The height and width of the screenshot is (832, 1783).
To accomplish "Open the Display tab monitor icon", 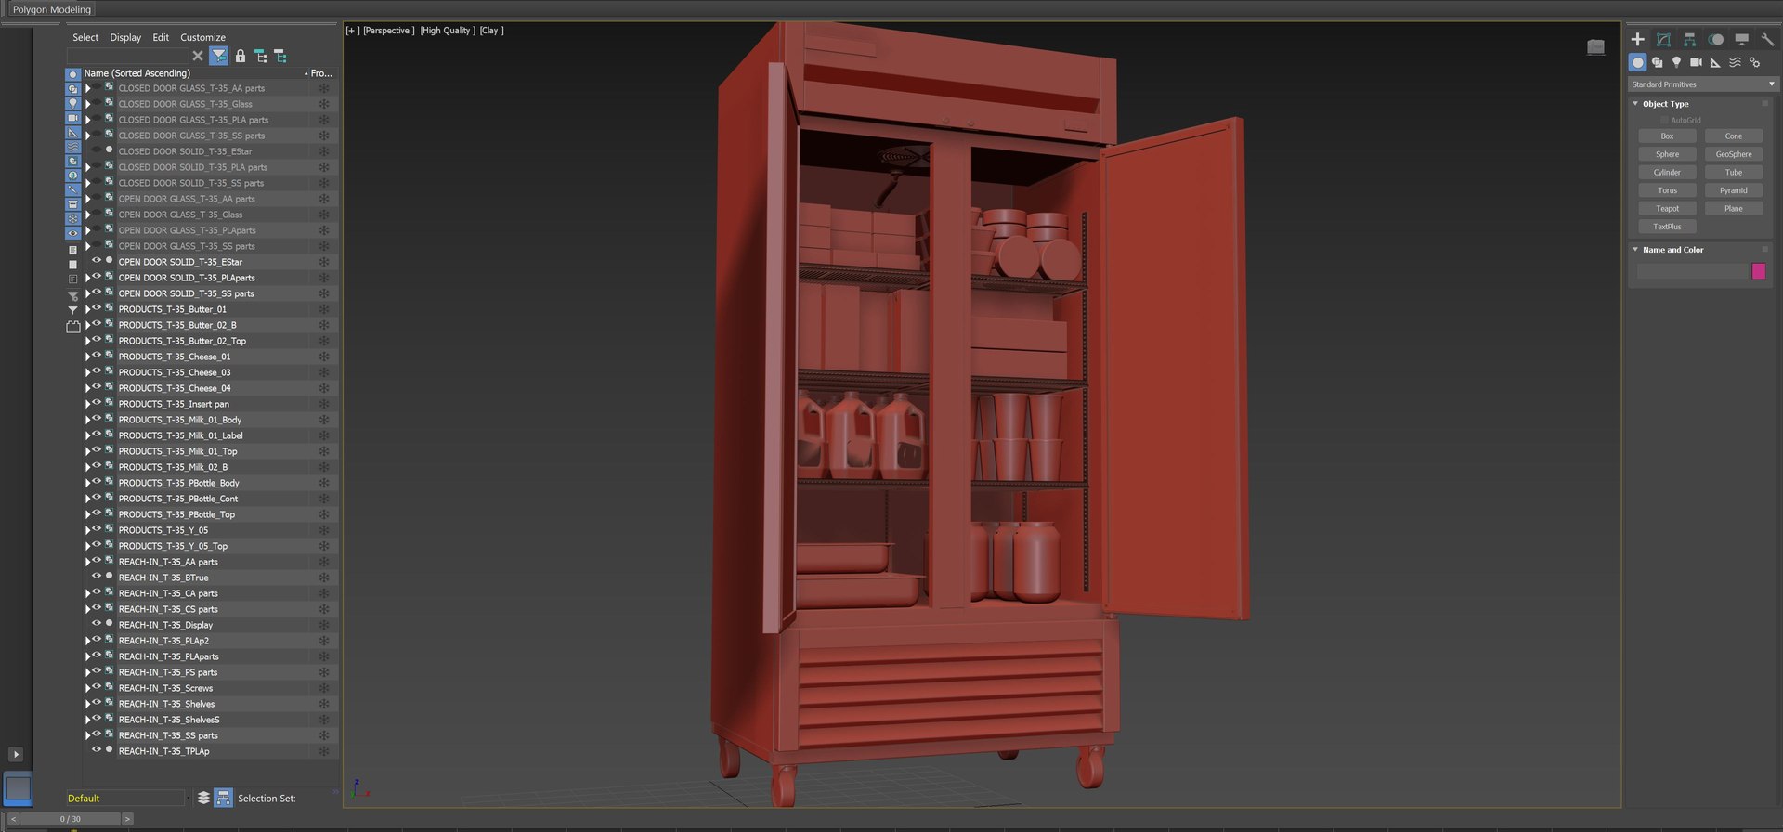I will [1742, 39].
